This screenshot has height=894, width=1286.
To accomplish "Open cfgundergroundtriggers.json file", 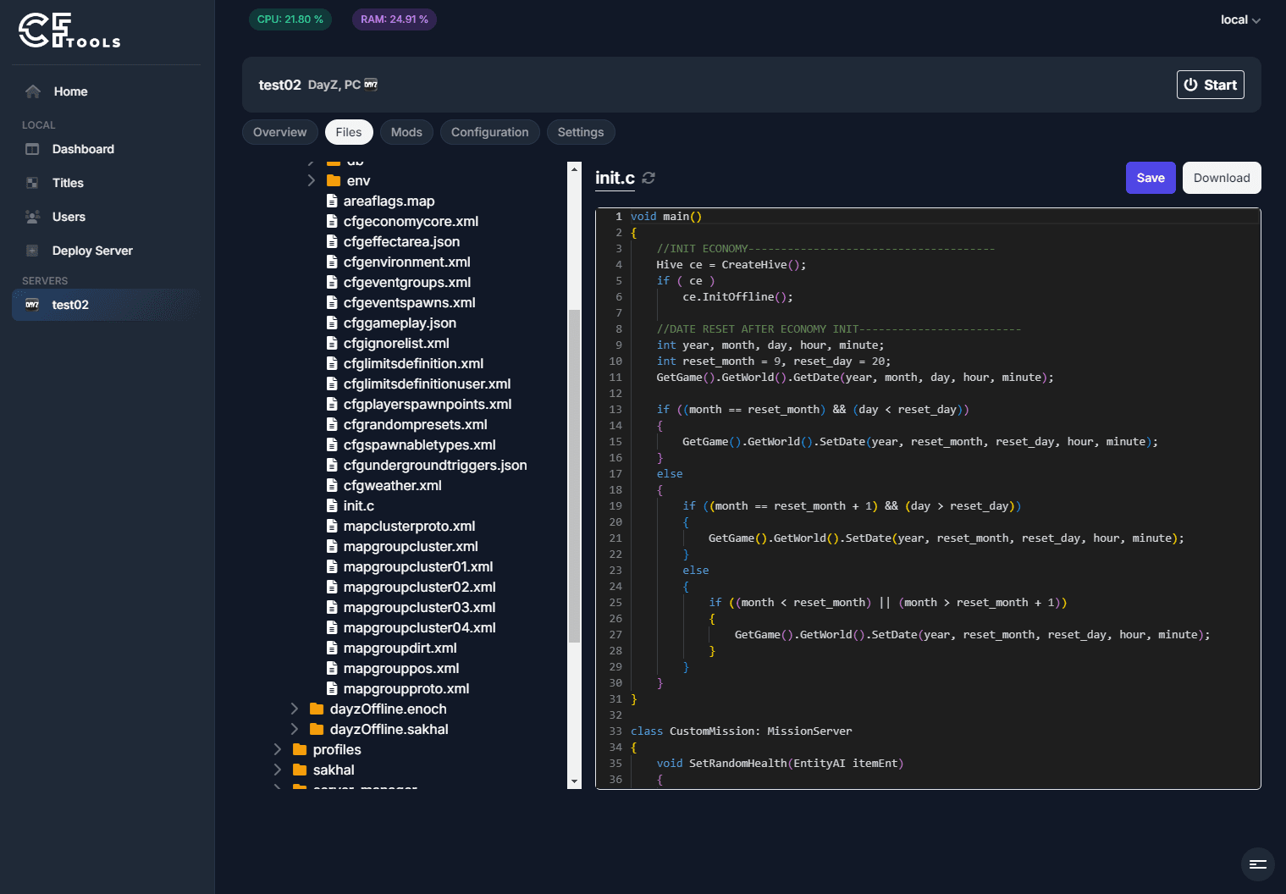I will pyautogui.click(x=435, y=465).
